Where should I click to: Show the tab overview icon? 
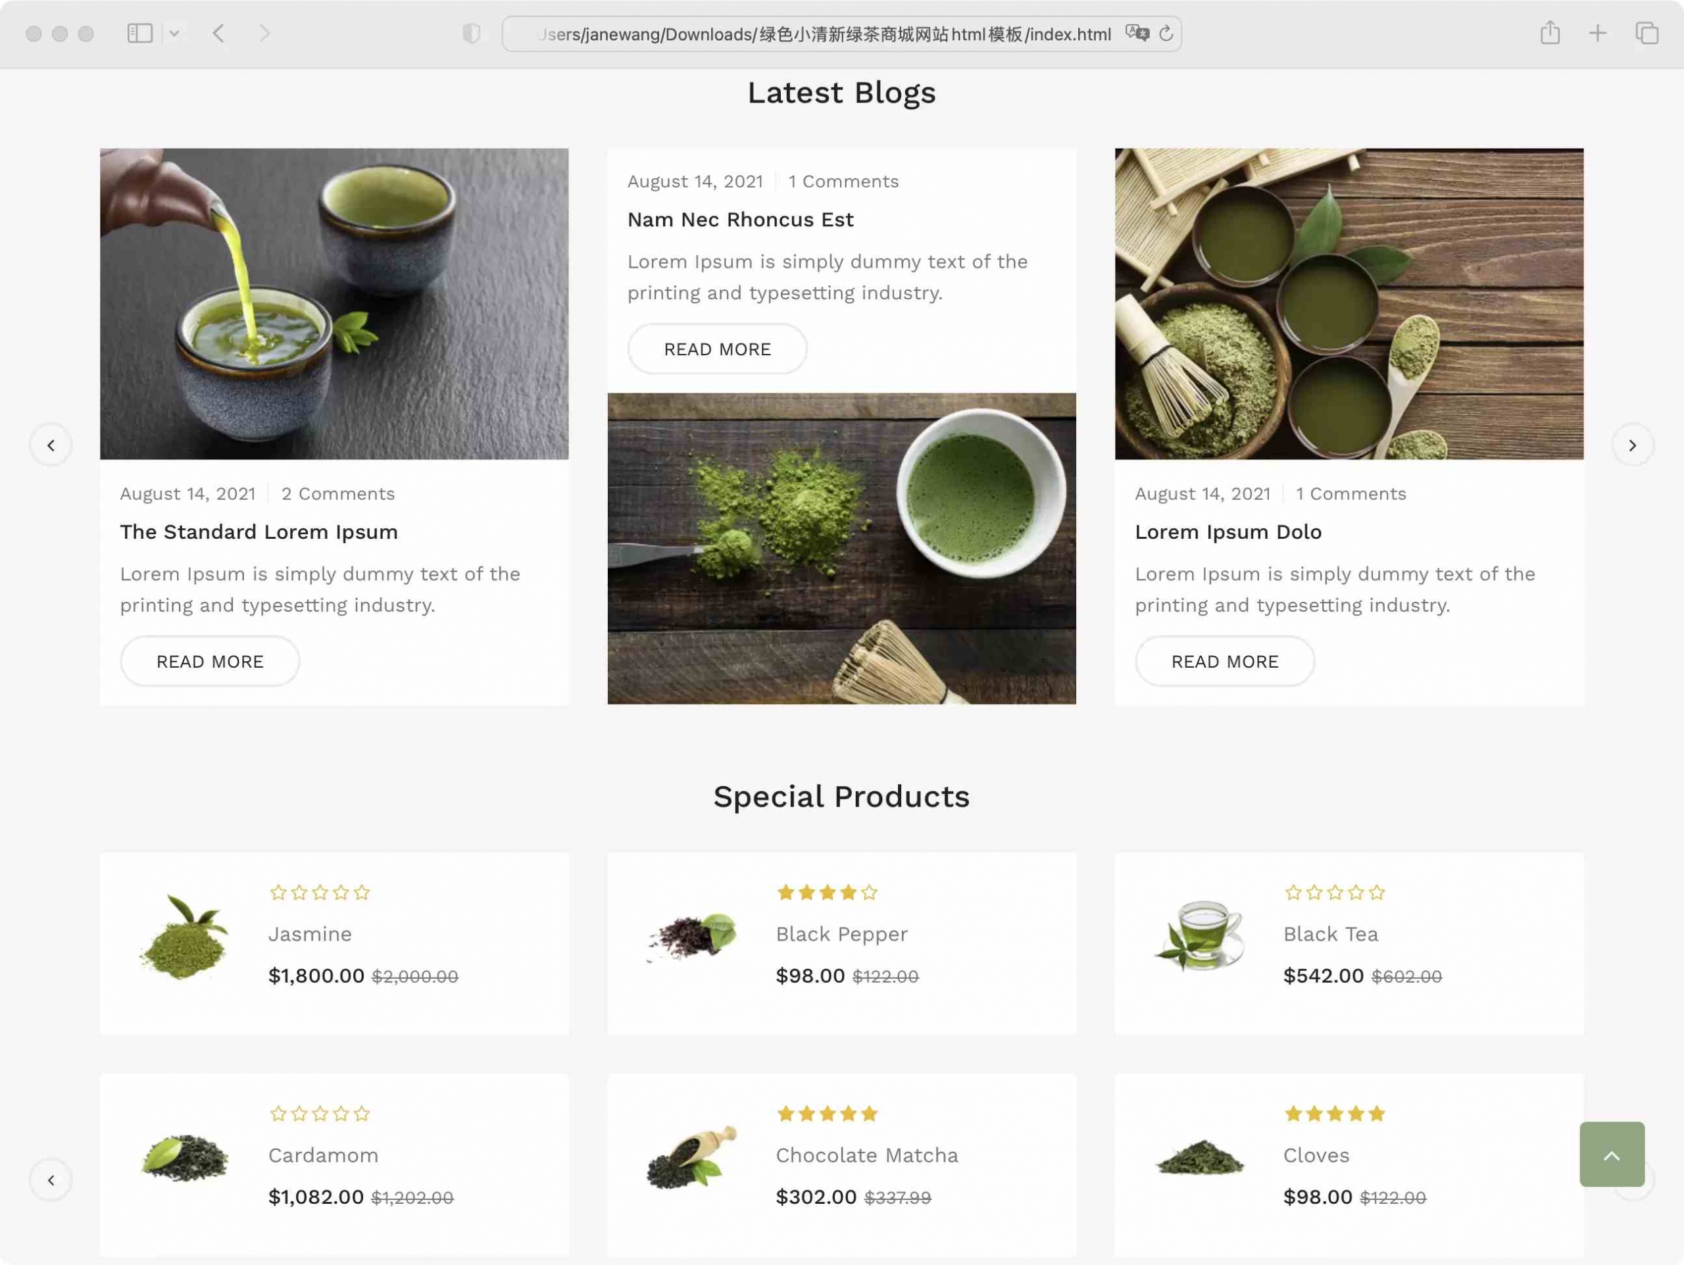pos(1646,34)
